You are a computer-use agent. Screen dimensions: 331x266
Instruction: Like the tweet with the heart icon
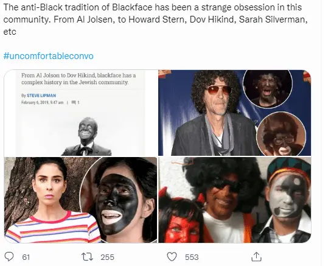(172, 257)
